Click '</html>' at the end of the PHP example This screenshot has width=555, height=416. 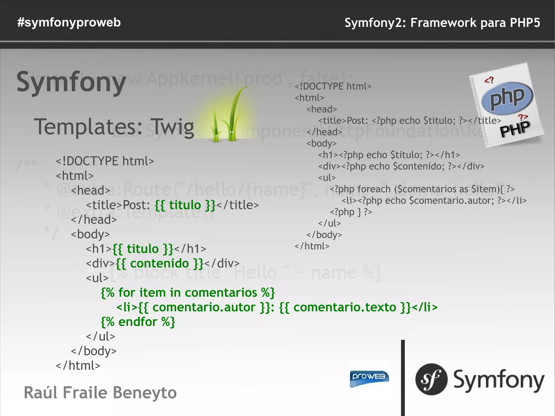point(312,246)
